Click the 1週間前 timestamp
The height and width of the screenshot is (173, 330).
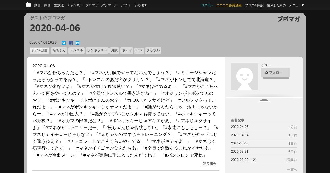291,160
